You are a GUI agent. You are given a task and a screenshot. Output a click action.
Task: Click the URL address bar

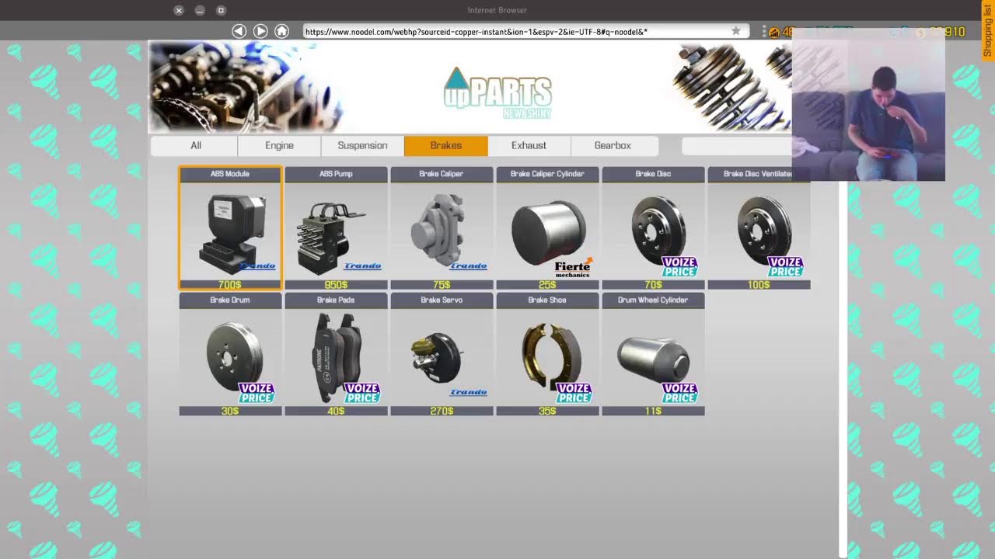526,32
